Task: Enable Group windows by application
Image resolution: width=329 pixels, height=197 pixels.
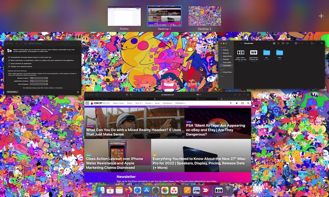Action: 9,63
